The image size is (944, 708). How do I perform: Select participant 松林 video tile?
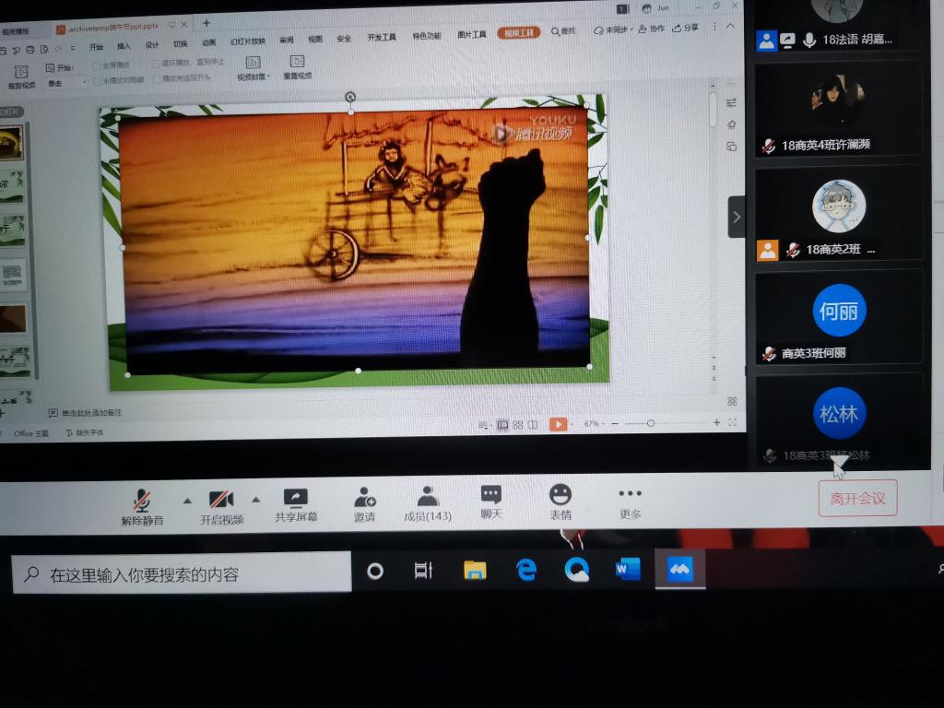[838, 420]
